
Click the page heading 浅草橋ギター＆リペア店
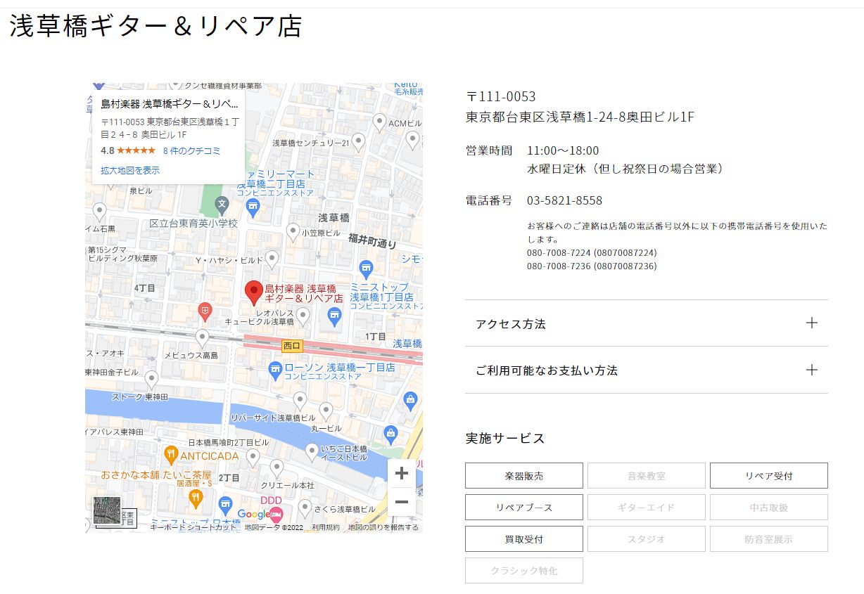click(x=156, y=26)
